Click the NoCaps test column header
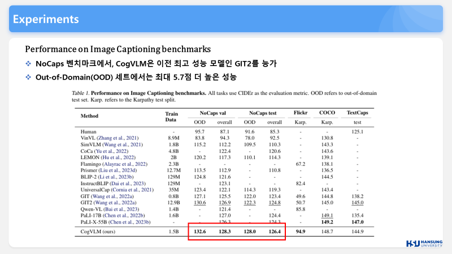Screen dimensions: 452x254 click(263, 113)
